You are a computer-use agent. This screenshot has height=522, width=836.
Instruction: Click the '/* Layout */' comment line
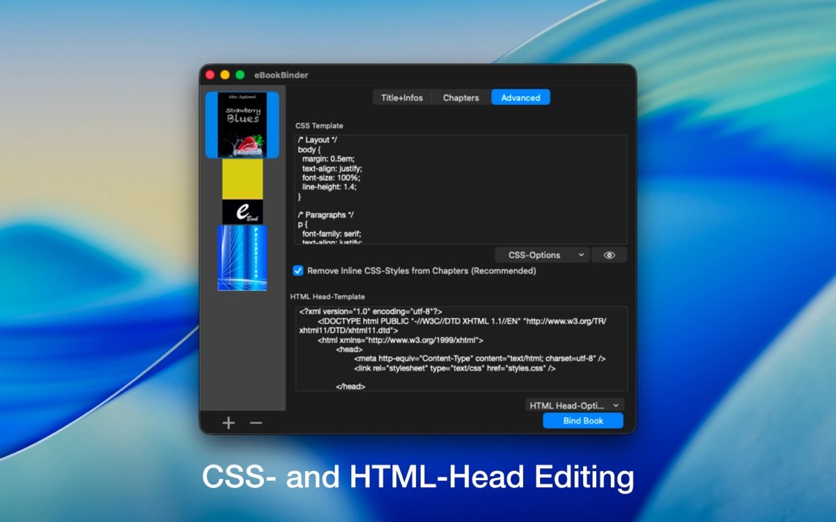click(x=318, y=140)
